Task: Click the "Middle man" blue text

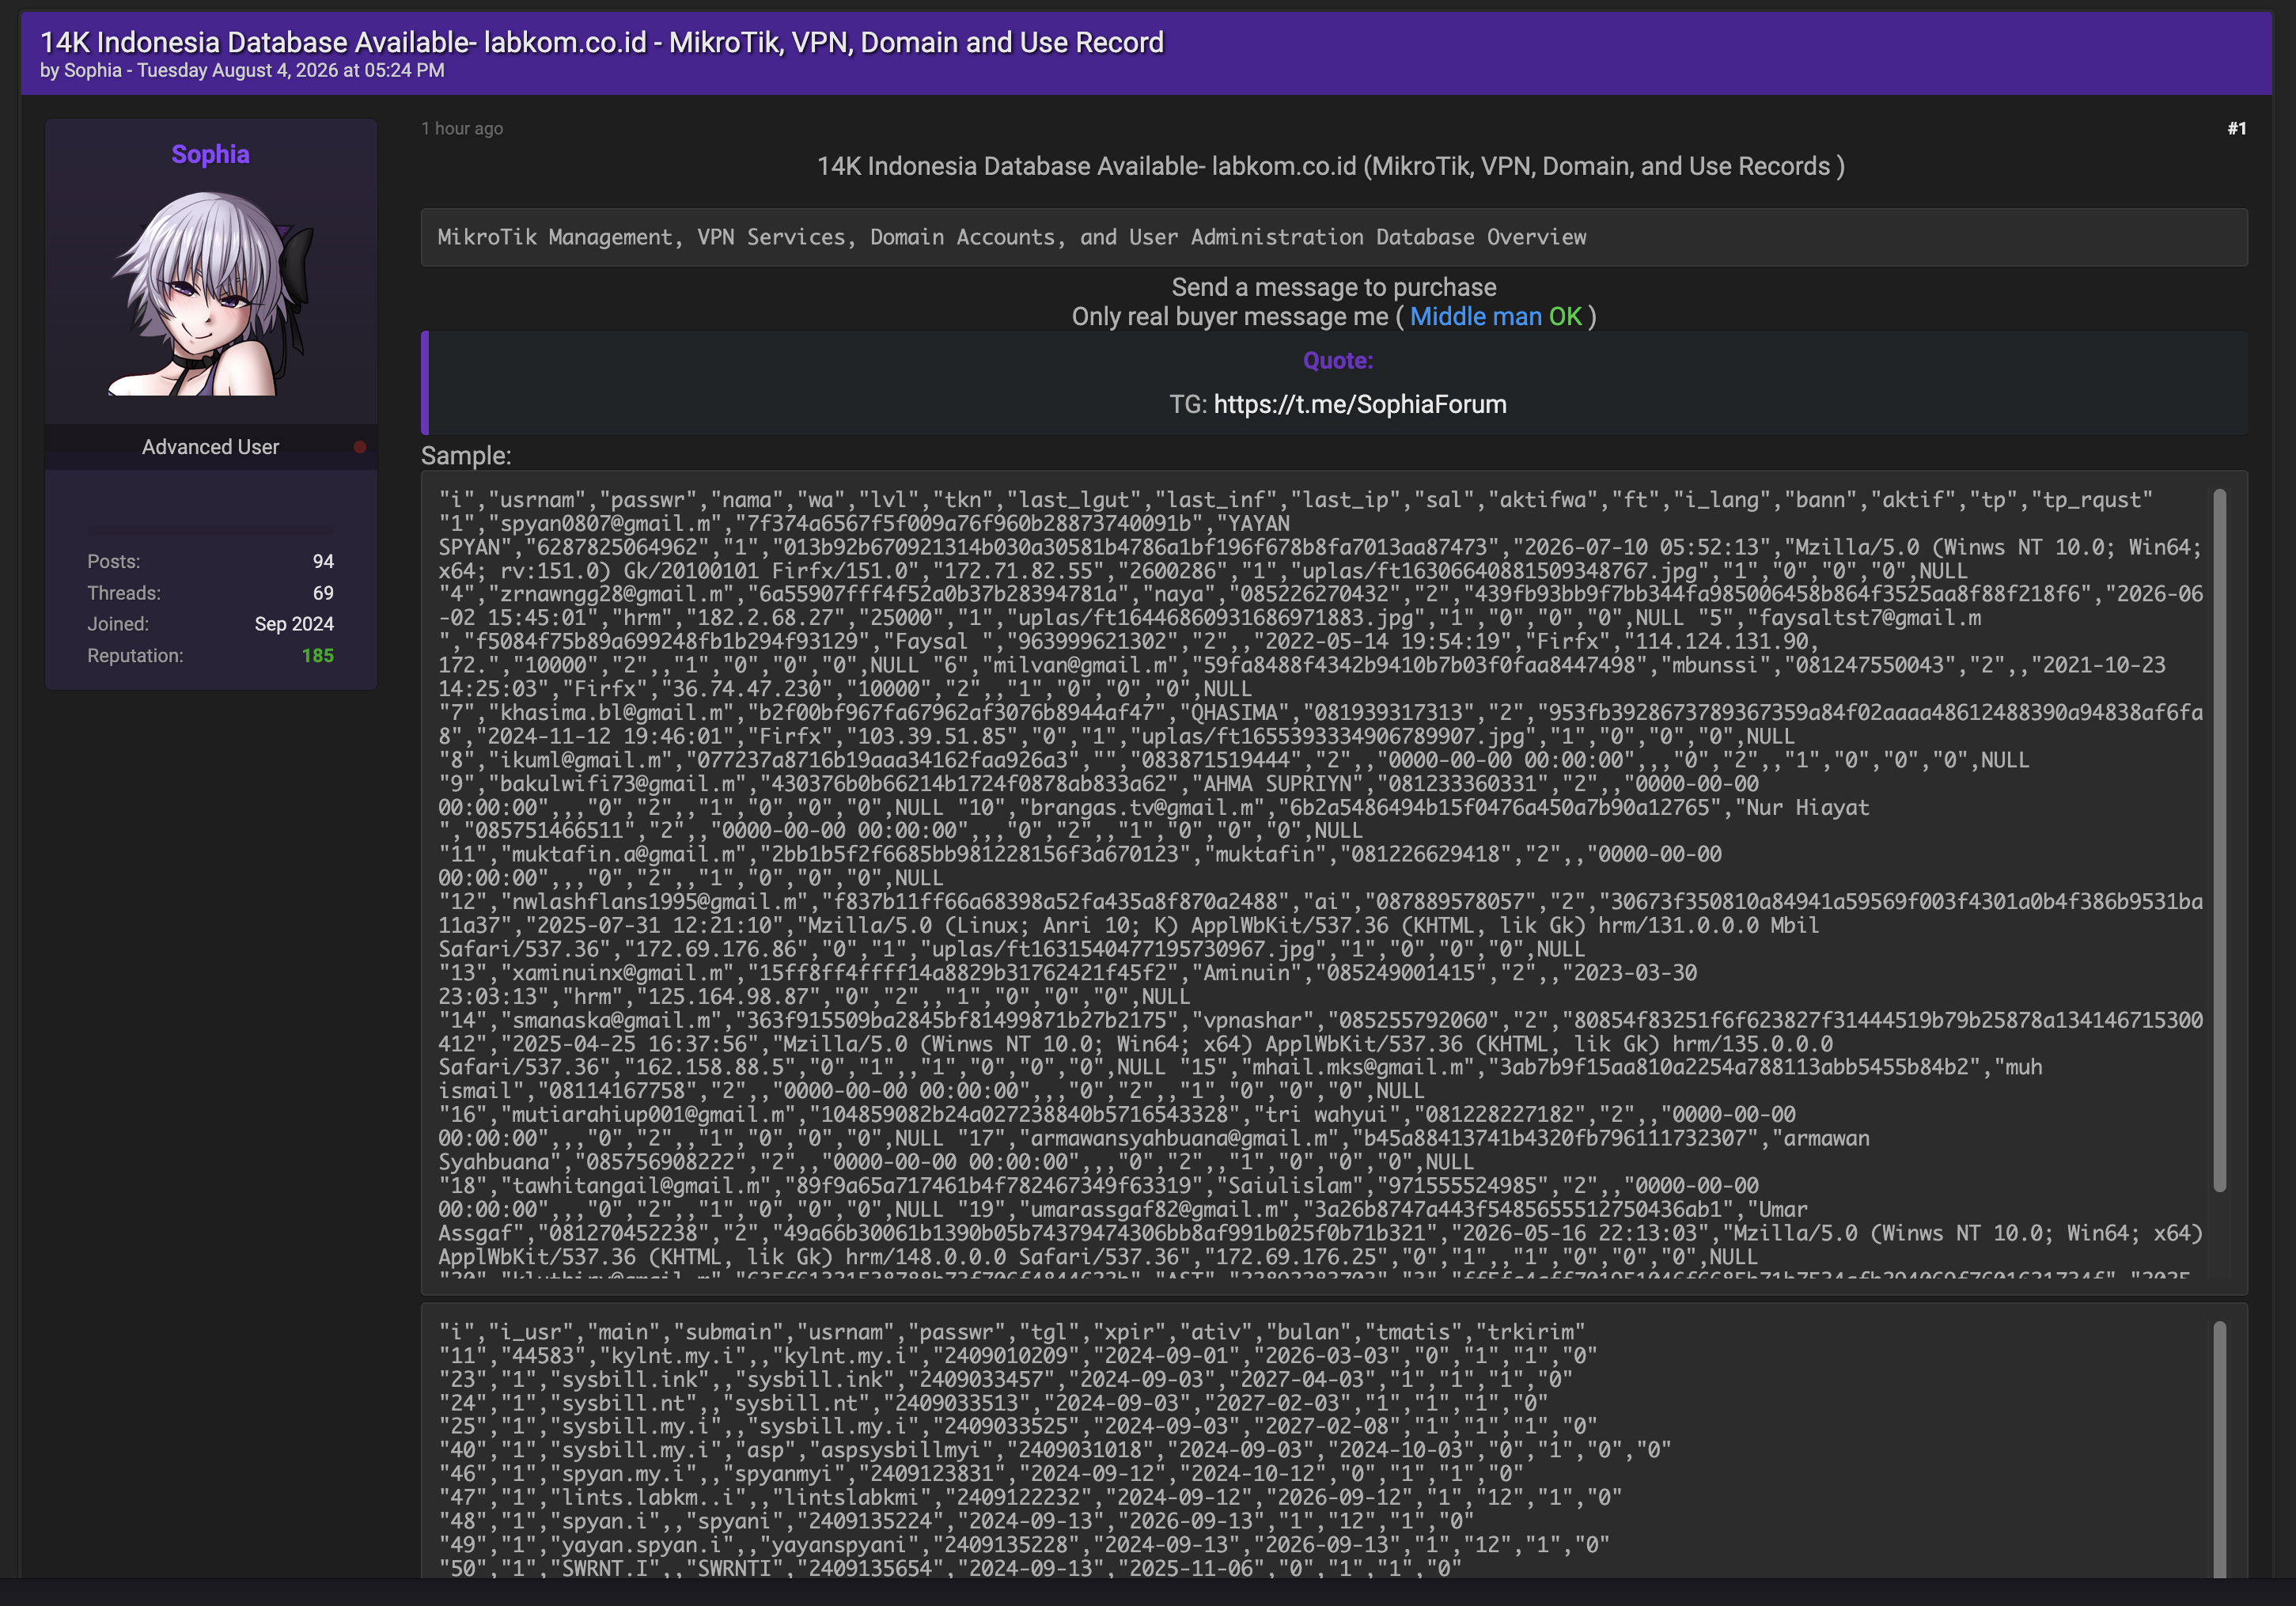Action: (x=1475, y=316)
